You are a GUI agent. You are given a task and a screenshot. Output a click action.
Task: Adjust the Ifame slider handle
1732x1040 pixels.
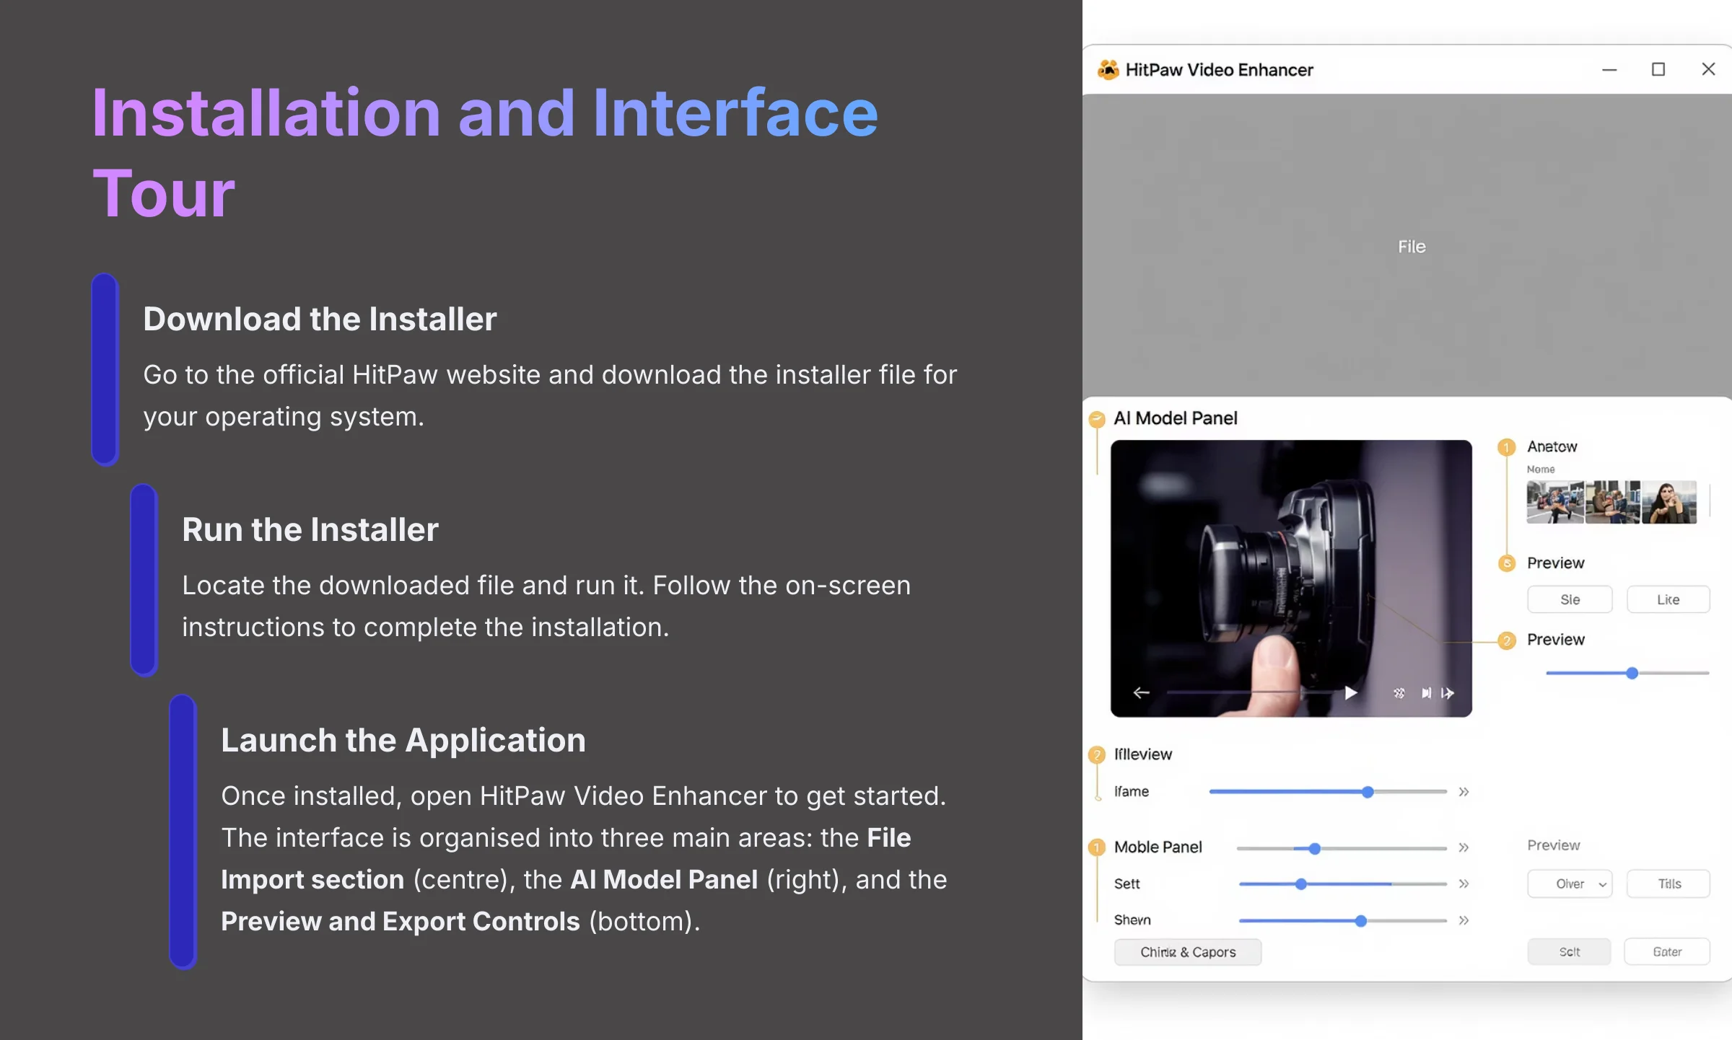click(1368, 792)
